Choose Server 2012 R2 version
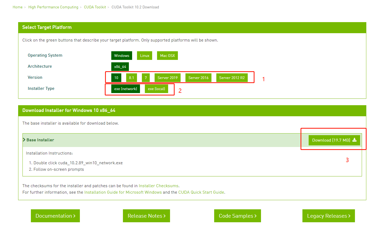This screenshot has height=229, width=385. 232,78
